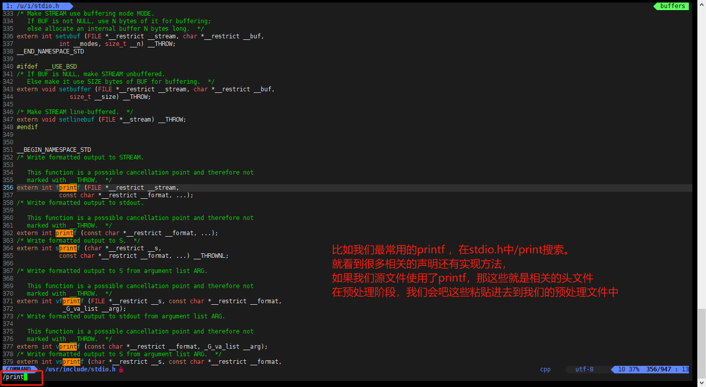This screenshot has width=706, height=387.
Task: Click '_G_va_list __arg);' on line 372
Action: [95, 309]
